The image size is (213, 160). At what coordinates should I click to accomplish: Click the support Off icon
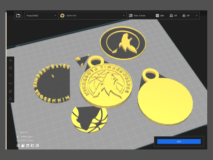coord(171,16)
